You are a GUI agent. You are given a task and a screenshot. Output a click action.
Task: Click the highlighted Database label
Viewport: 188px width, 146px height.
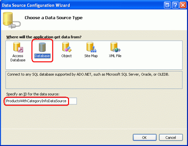(x=42, y=56)
